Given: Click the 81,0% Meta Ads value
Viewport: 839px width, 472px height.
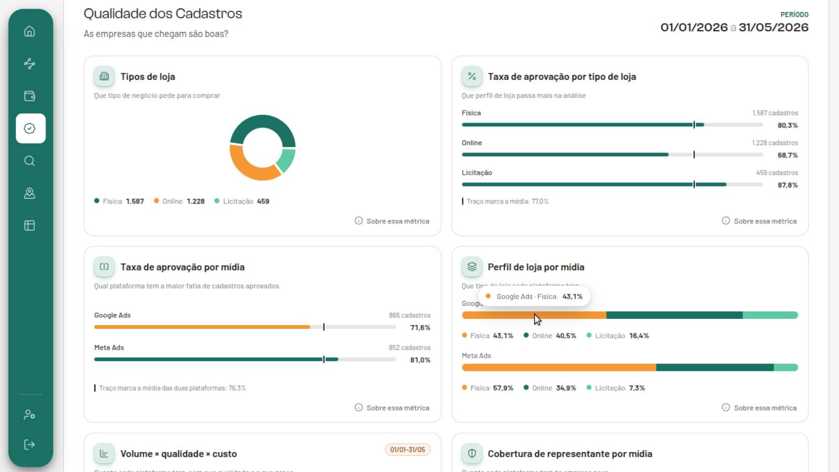Looking at the screenshot, I should coord(420,360).
